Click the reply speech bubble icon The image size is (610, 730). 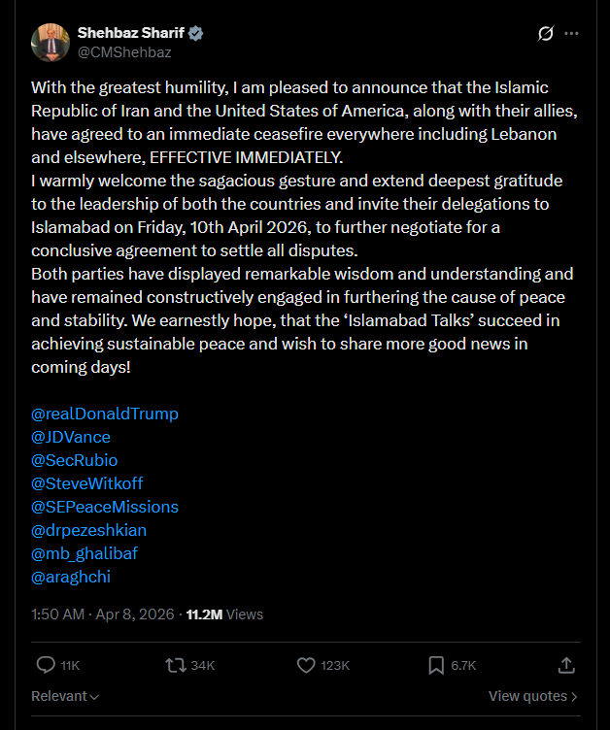[45, 665]
